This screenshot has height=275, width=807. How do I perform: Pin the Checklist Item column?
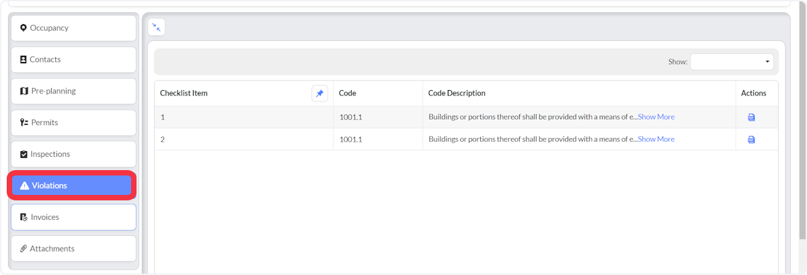click(319, 93)
